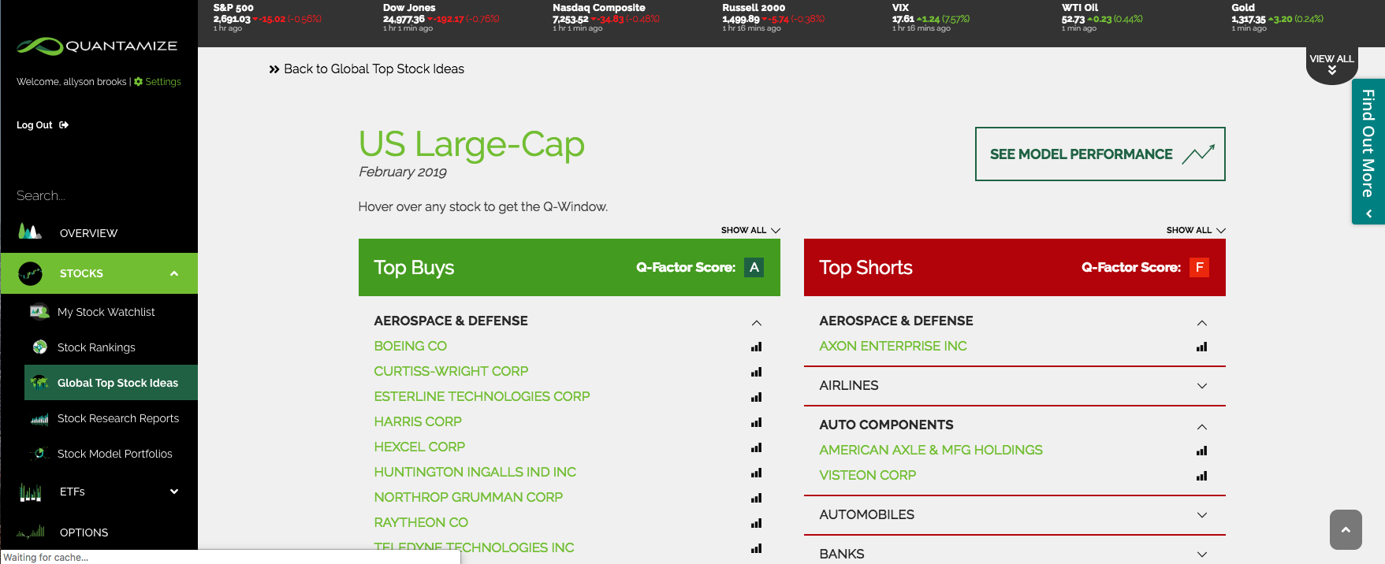Click the Search input field
1385x564 pixels.
click(x=99, y=195)
